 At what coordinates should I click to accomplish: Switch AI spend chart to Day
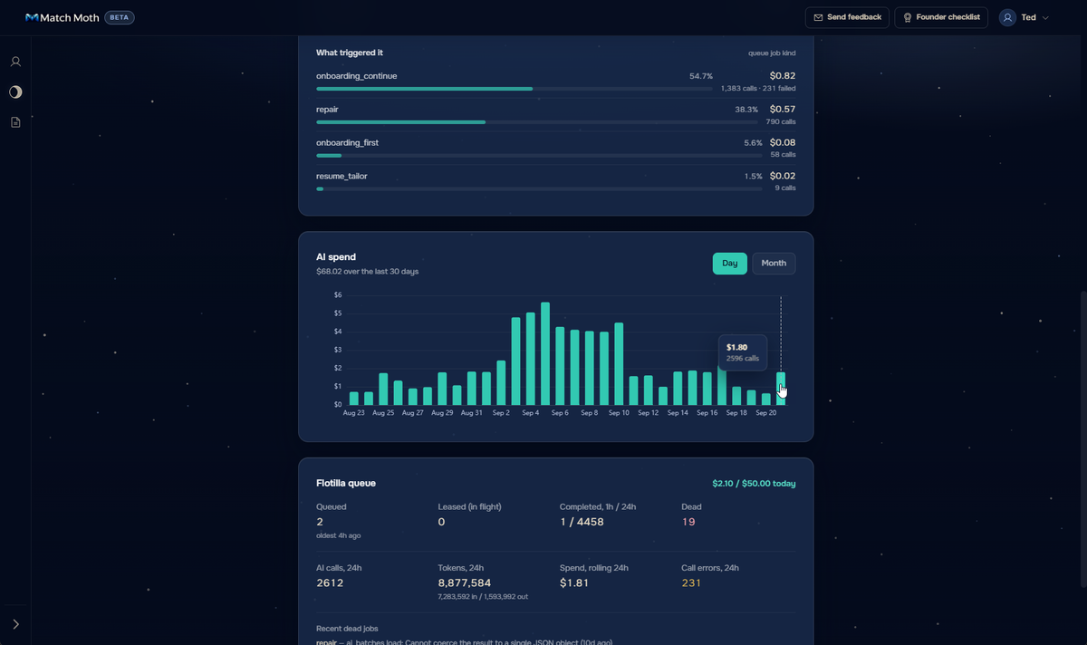730,263
